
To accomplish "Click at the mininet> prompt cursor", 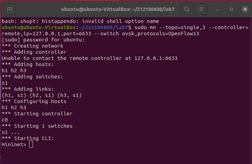I will (x=31, y=144).
